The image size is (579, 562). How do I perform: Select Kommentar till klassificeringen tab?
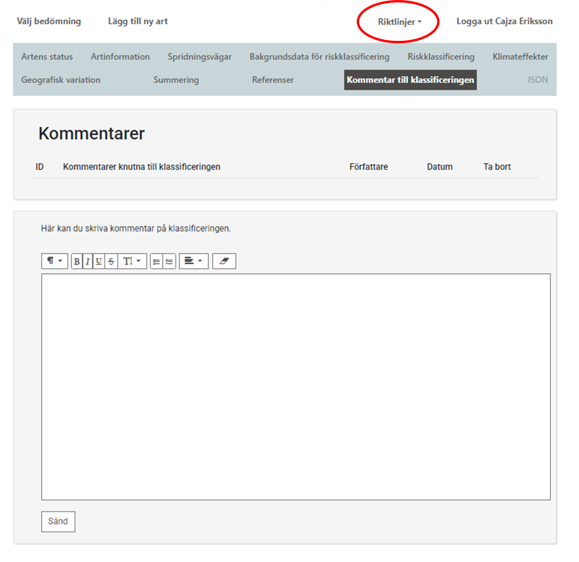tap(410, 80)
